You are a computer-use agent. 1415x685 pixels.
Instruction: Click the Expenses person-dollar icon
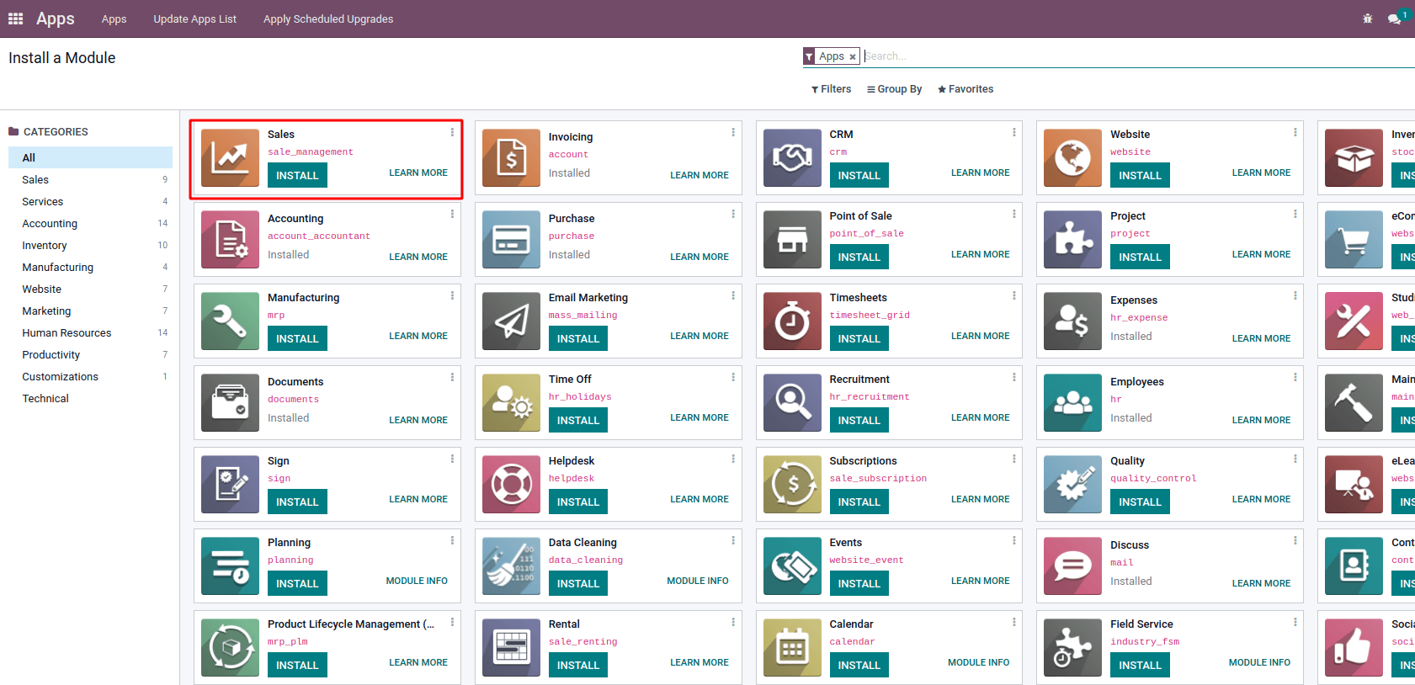coord(1073,321)
